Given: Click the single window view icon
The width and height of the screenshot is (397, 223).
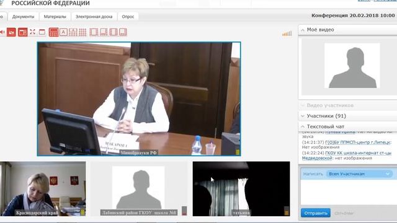Looking at the screenshot, I should pyautogui.click(x=42, y=32).
